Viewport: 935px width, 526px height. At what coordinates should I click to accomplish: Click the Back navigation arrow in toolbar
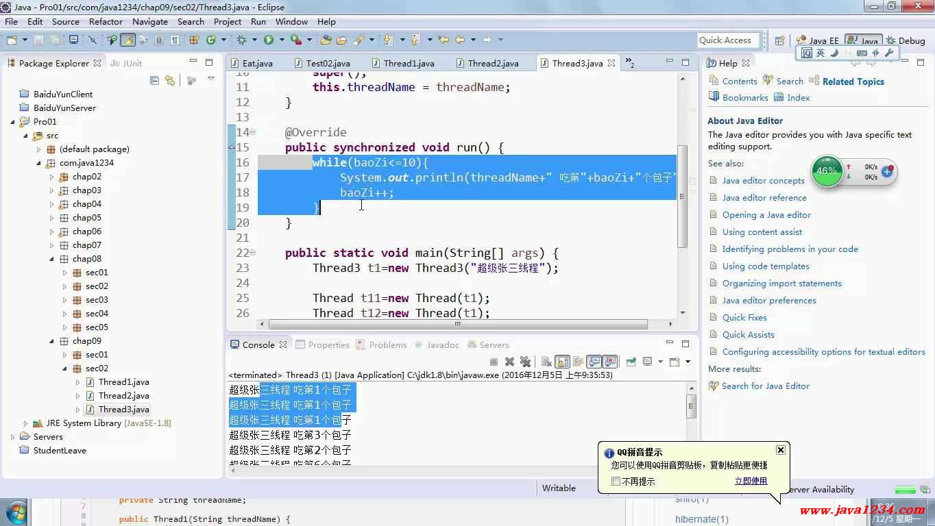[x=460, y=40]
